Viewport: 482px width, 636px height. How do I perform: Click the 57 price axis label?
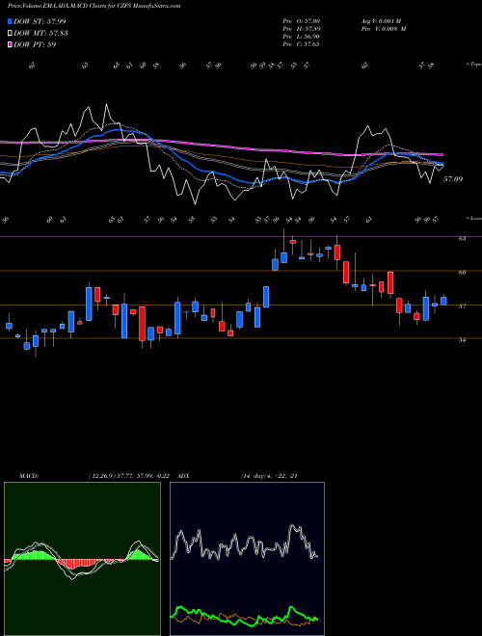462,306
